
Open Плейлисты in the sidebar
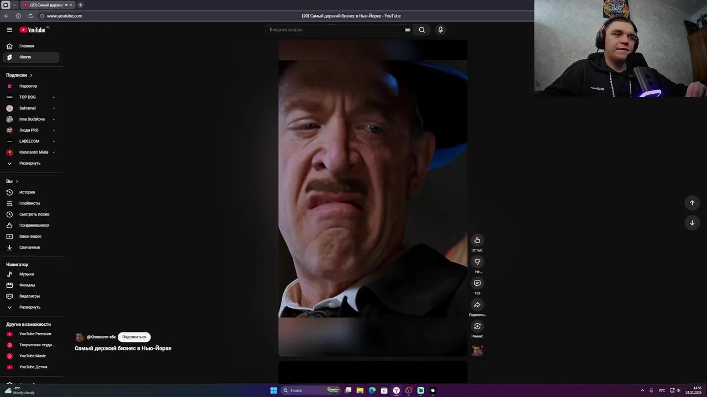click(x=31, y=203)
